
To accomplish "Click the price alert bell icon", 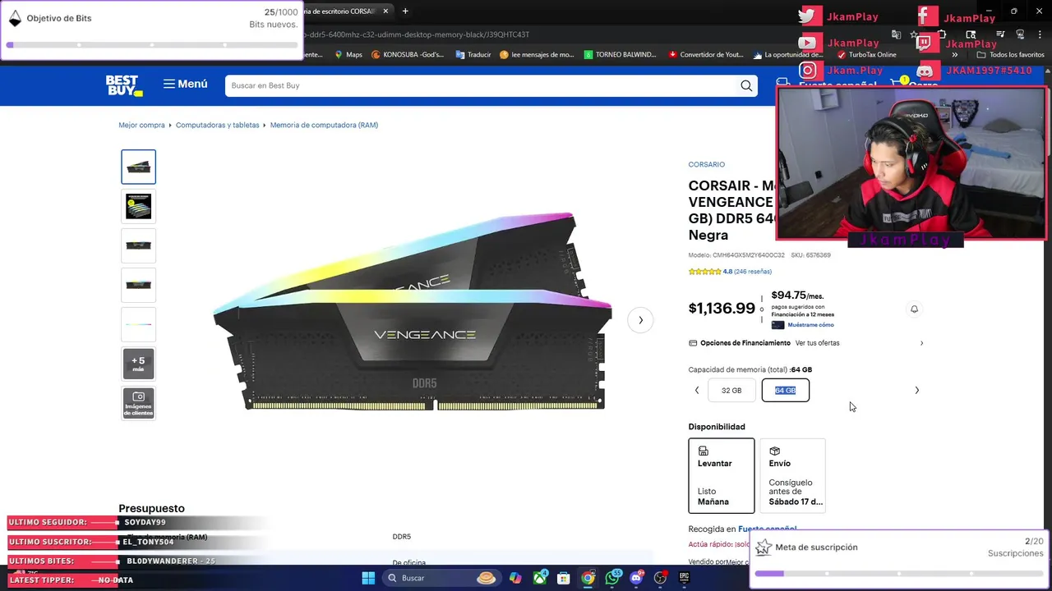I will point(914,309).
